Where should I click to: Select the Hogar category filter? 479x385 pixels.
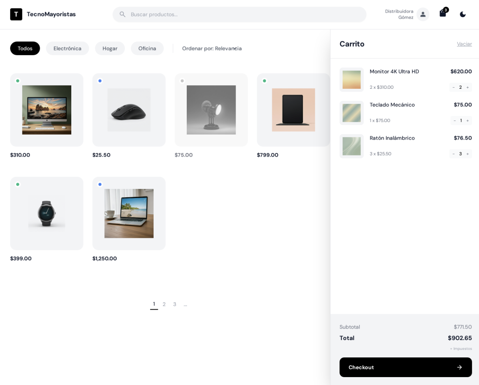pyautogui.click(x=110, y=49)
